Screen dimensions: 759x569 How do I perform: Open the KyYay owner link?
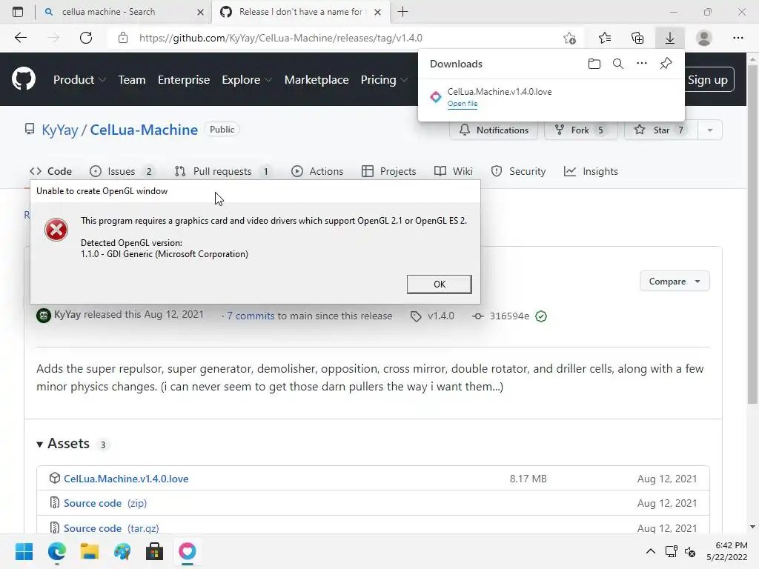coord(59,130)
